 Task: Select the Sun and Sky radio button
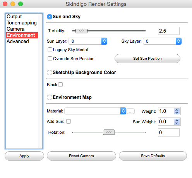point(50,17)
